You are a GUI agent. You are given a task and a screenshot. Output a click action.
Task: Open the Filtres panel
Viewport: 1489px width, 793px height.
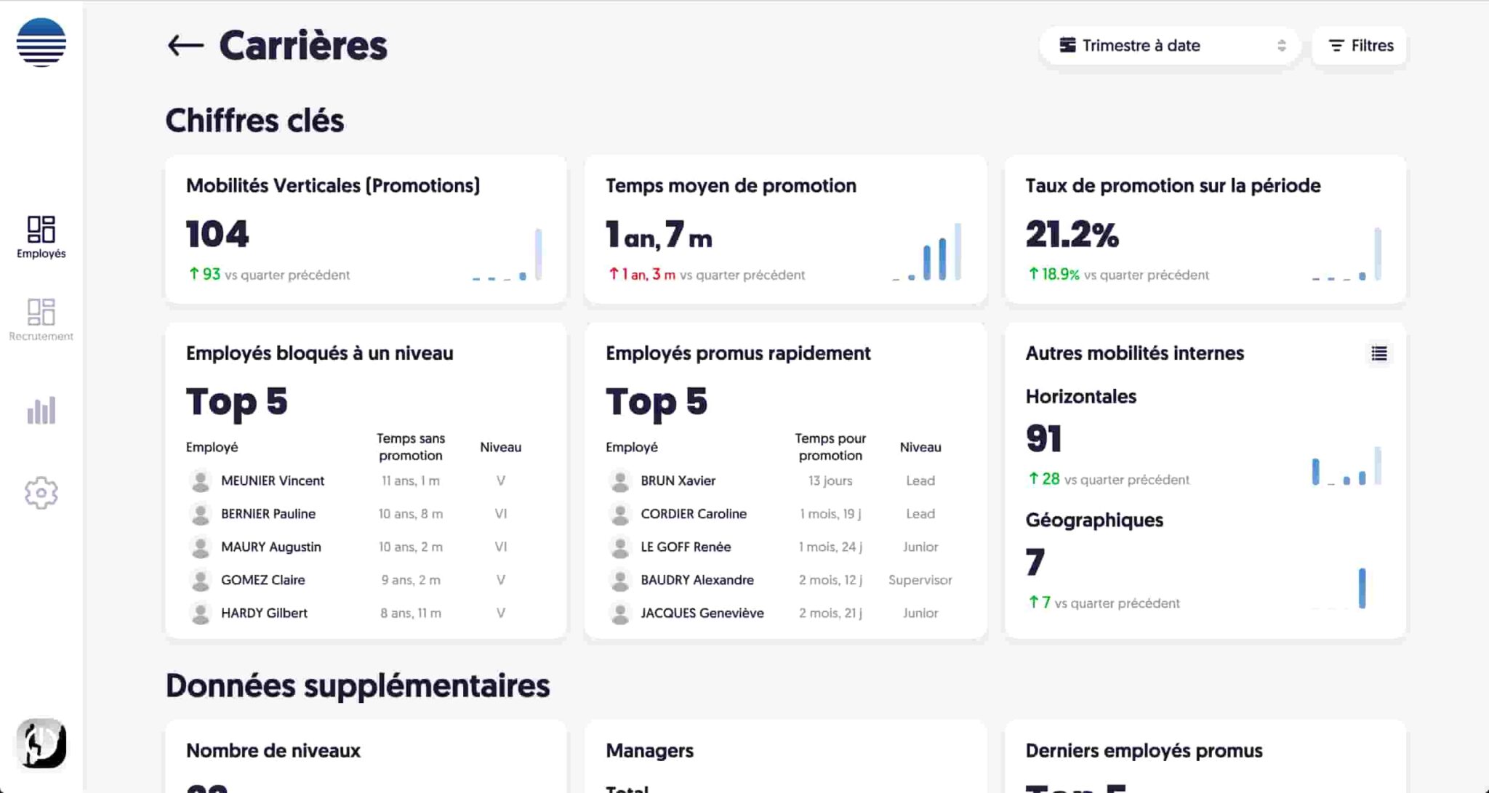[x=1360, y=46]
